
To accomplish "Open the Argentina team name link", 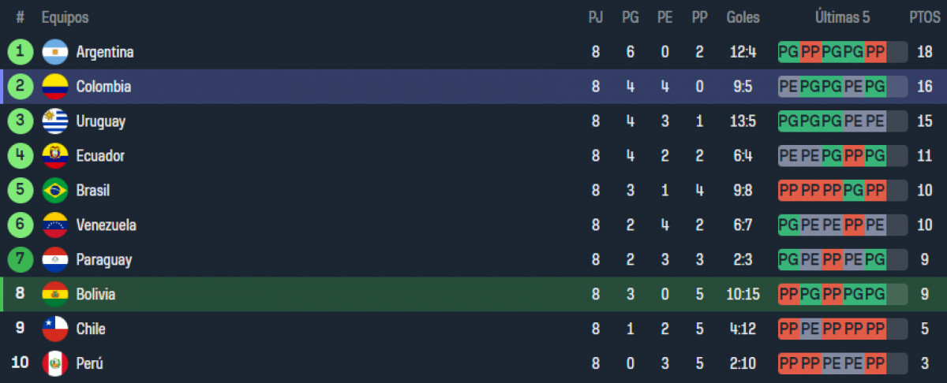I will tap(105, 52).
